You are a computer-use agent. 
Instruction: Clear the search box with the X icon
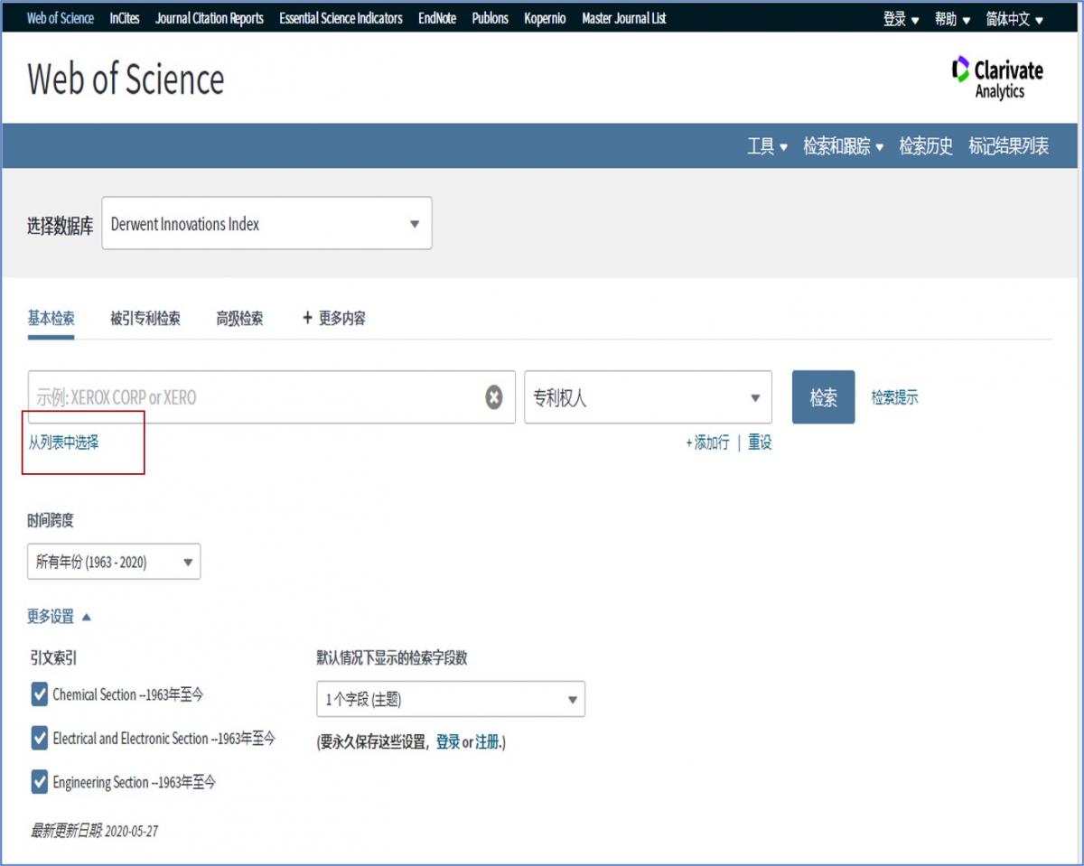point(494,397)
